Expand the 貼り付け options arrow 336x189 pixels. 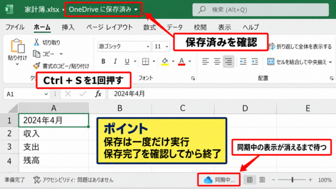tap(17, 64)
